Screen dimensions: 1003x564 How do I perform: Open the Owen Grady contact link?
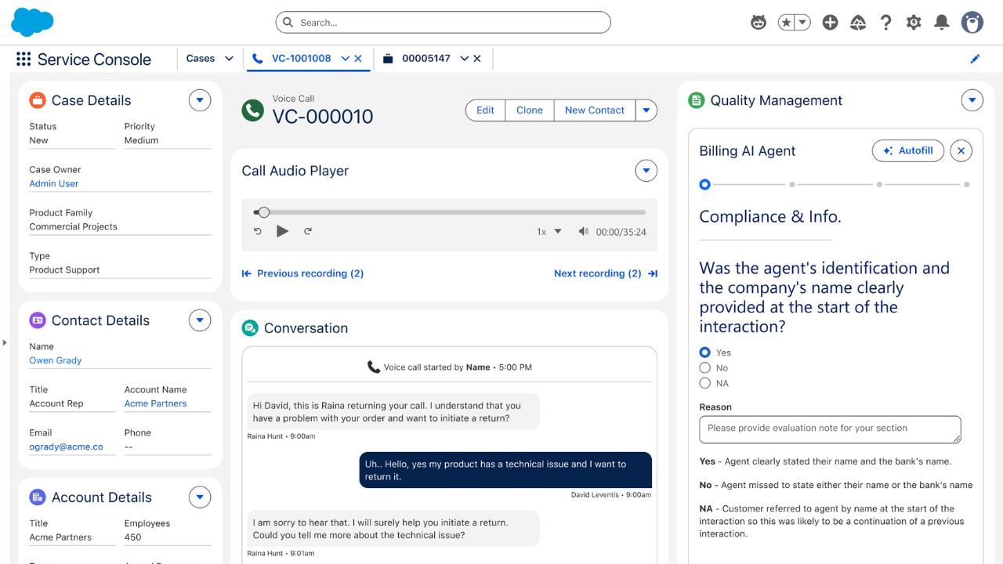[x=56, y=360]
